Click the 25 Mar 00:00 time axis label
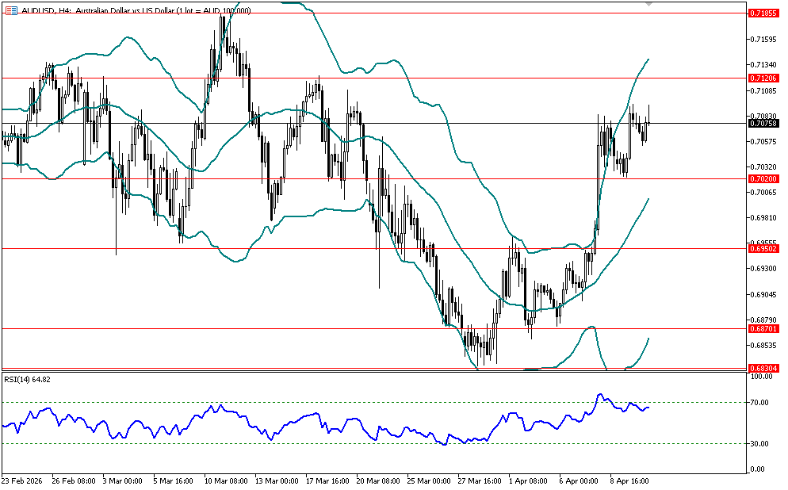The height and width of the screenshot is (490, 788). click(x=428, y=480)
